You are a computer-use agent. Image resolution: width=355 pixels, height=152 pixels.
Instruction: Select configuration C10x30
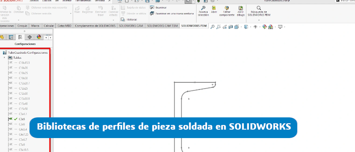coord(23,78)
